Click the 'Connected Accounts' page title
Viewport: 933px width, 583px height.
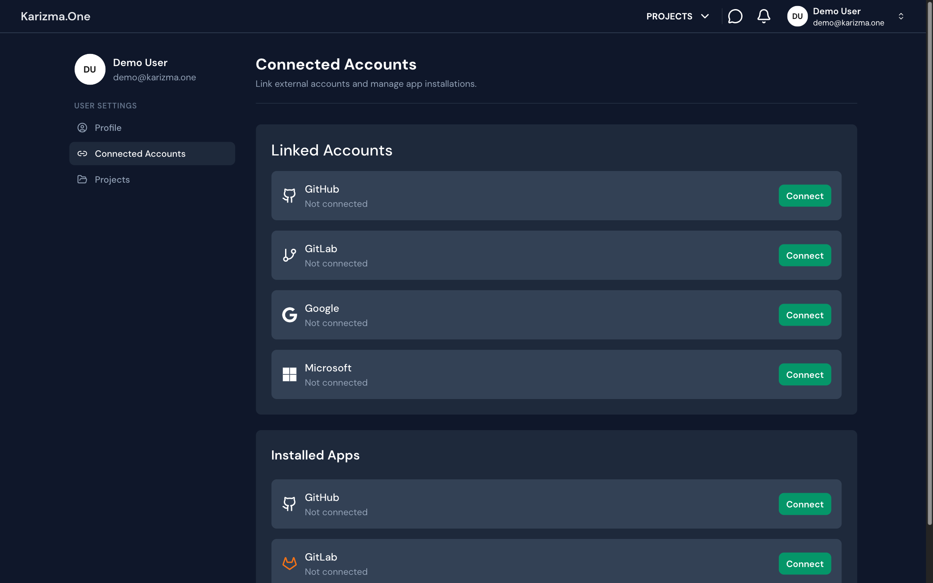336,64
